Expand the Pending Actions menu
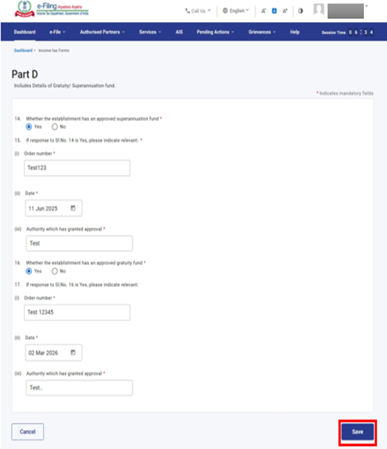 [216, 32]
